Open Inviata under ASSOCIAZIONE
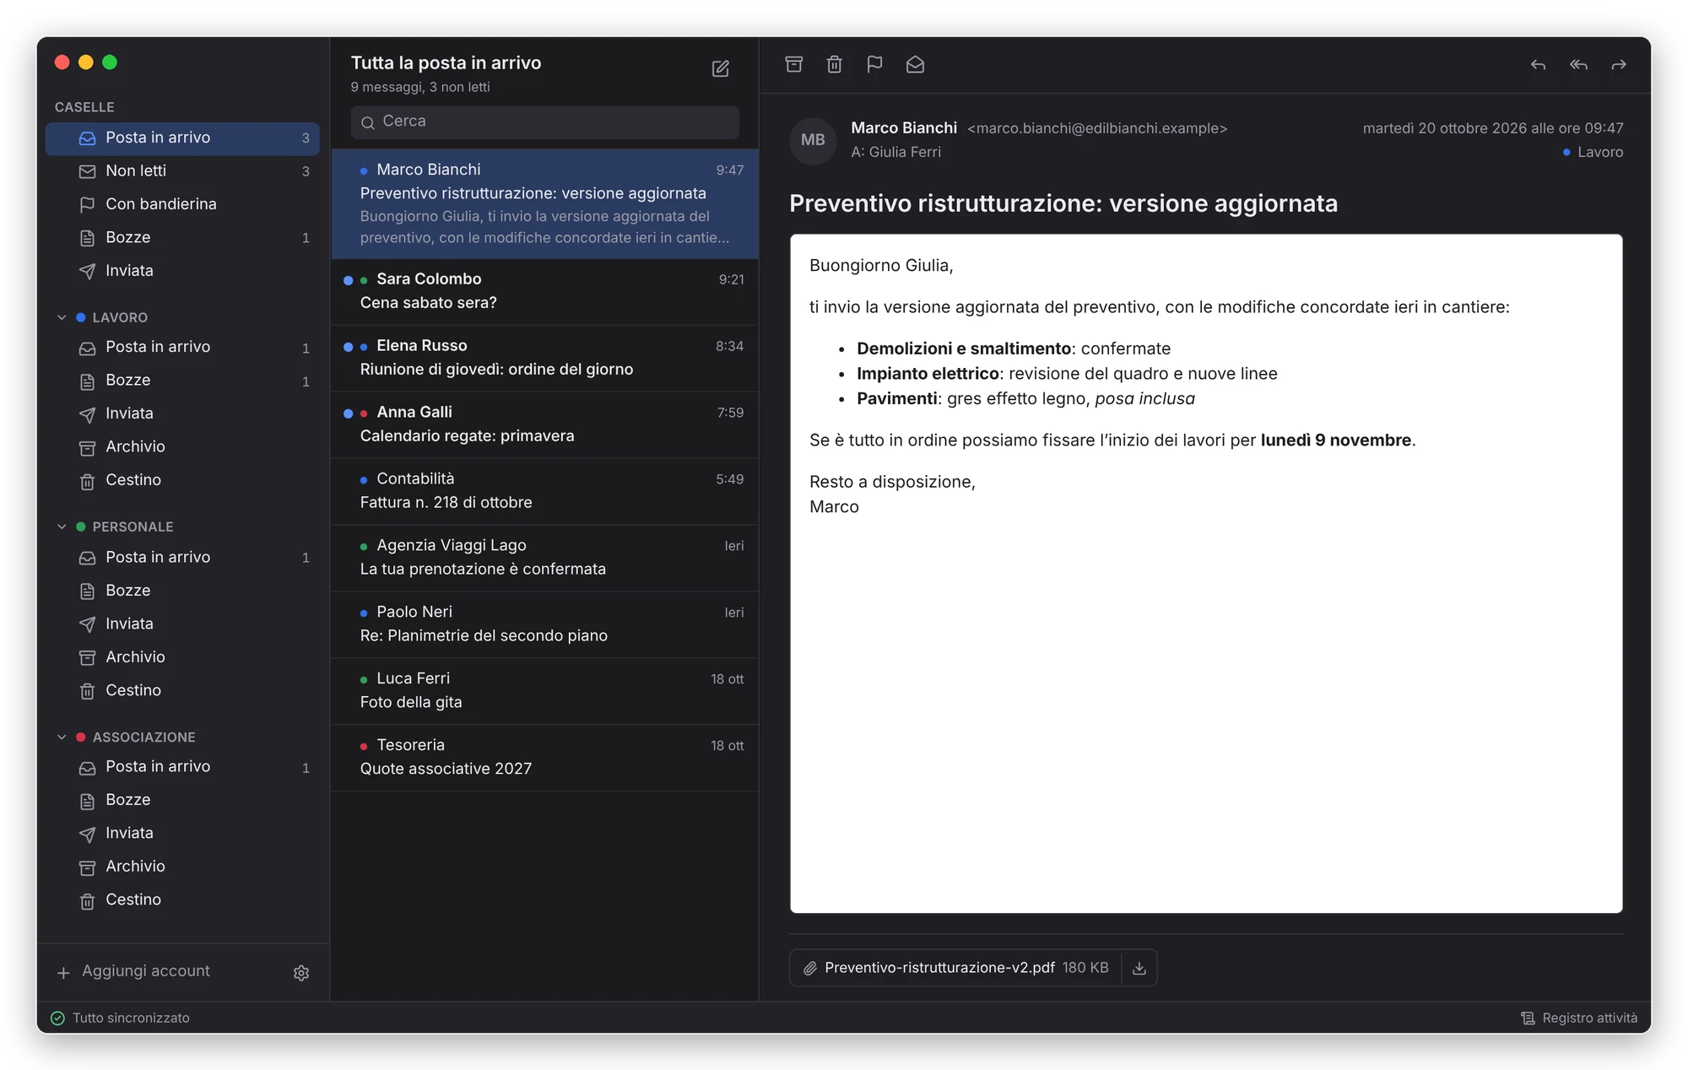This screenshot has height=1070, width=1688. pos(182,833)
